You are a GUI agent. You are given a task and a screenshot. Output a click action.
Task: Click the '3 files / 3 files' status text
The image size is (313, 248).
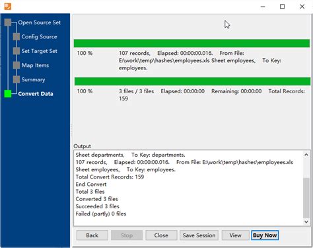[137, 91]
